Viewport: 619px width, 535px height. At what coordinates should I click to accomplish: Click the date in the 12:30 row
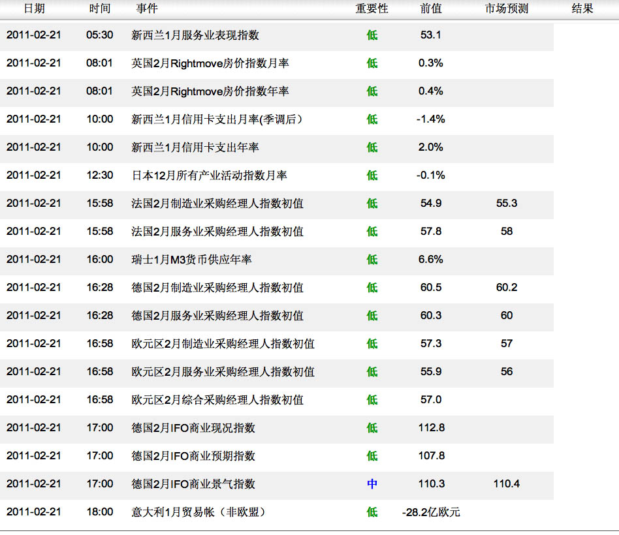(x=33, y=175)
